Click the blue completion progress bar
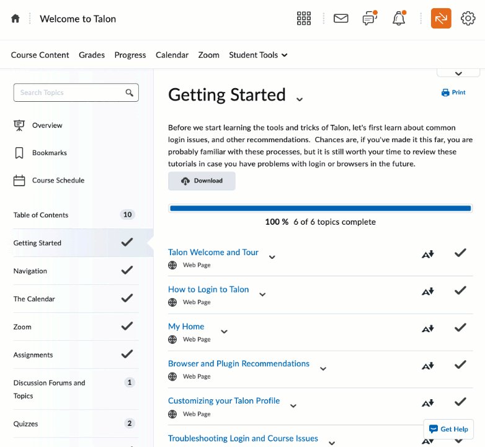485x447 pixels. [x=321, y=209]
